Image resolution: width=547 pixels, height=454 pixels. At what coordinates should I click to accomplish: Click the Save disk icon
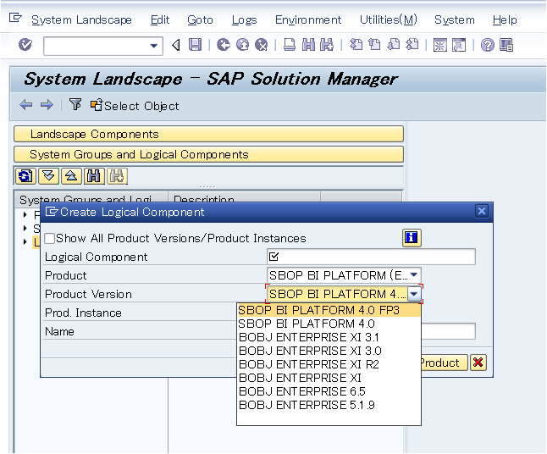(195, 45)
